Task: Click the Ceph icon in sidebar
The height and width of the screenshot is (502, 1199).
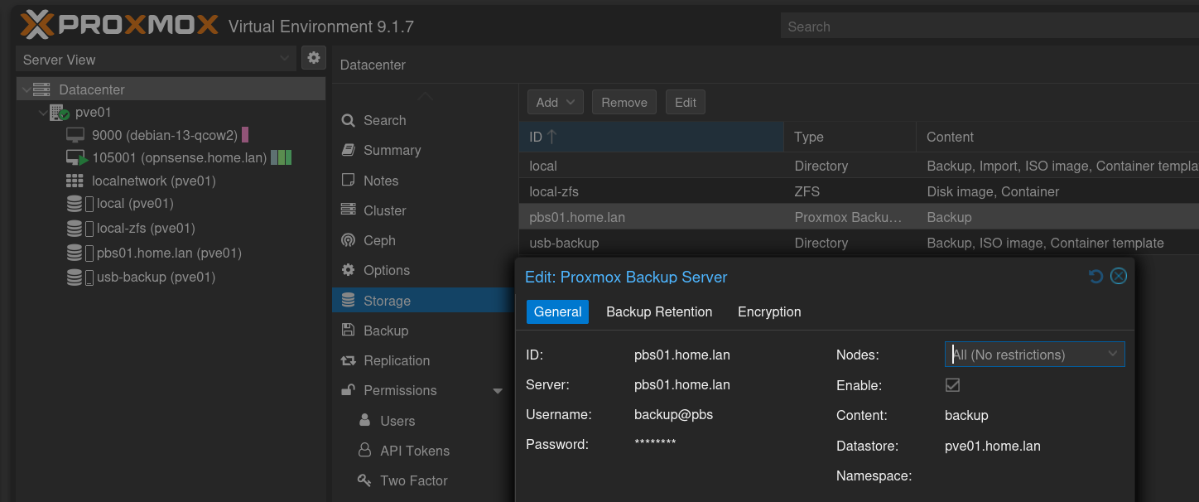Action: [x=349, y=240]
